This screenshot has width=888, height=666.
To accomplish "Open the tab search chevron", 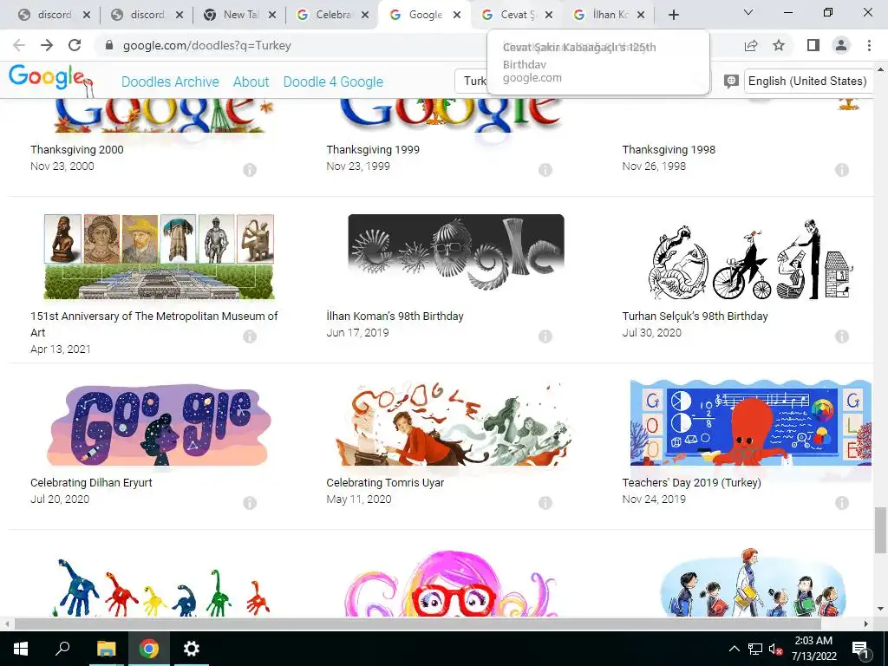I will [748, 12].
